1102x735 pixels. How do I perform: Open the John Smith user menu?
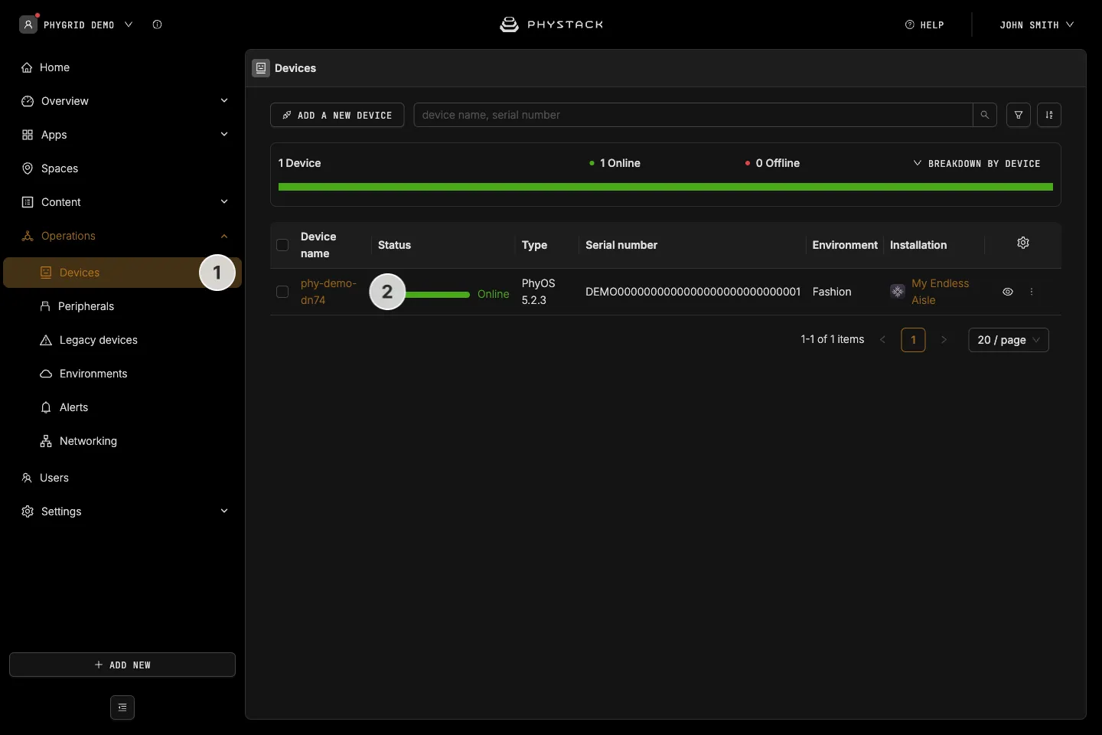1037,24
